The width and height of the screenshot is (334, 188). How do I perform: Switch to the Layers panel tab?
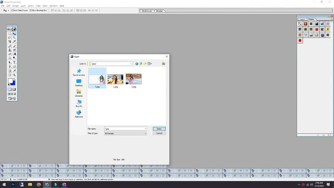[302, 19]
